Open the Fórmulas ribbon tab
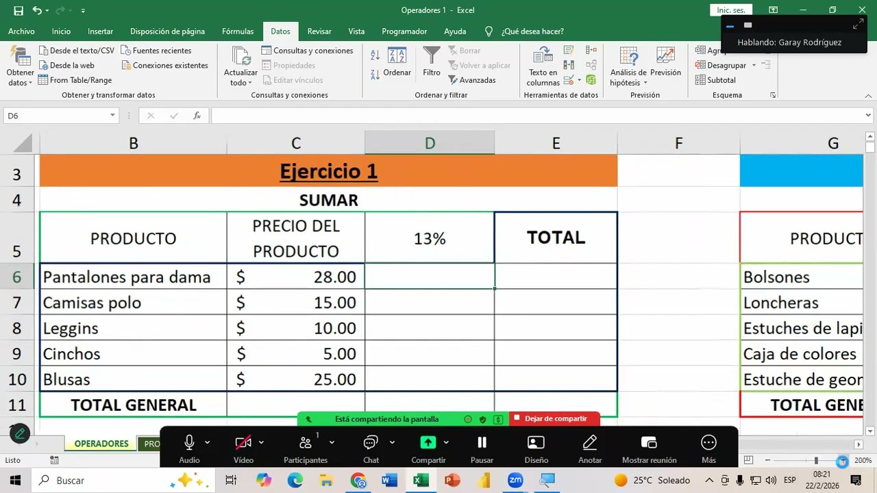This screenshot has height=493, width=877. (238, 31)
